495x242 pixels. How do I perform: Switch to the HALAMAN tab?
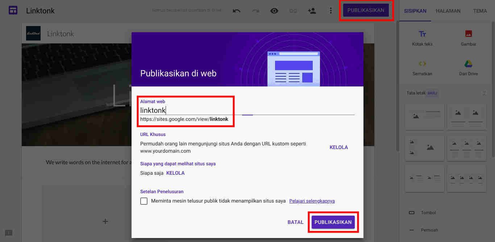click(448, 11)
